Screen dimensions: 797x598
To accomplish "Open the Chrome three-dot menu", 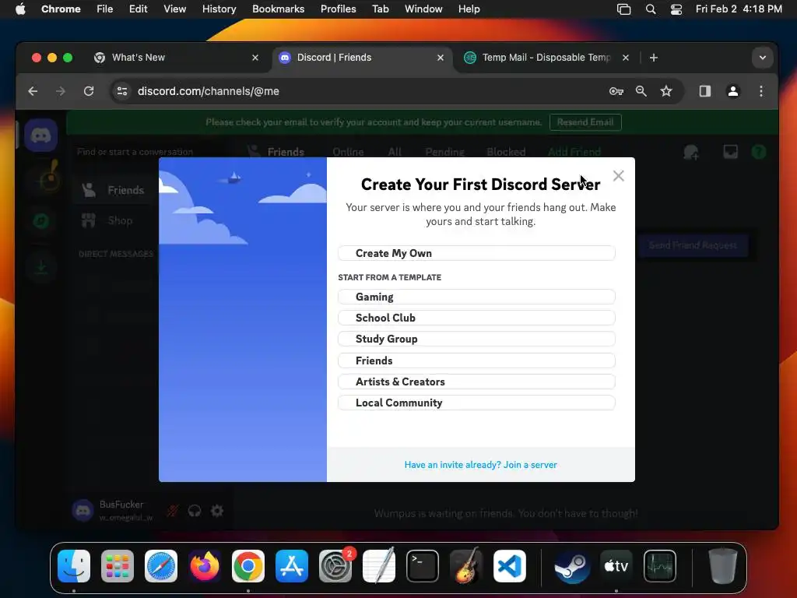I will tap(761, 91).
